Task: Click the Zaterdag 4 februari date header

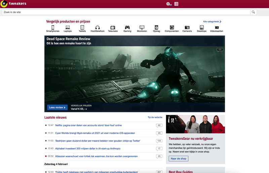Action: pyautogui.click(x=56, y=164)
